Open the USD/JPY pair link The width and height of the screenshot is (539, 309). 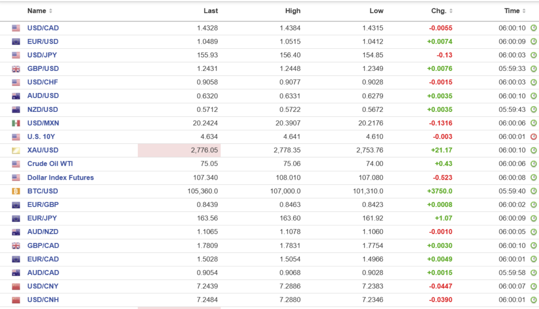[43, 55]
